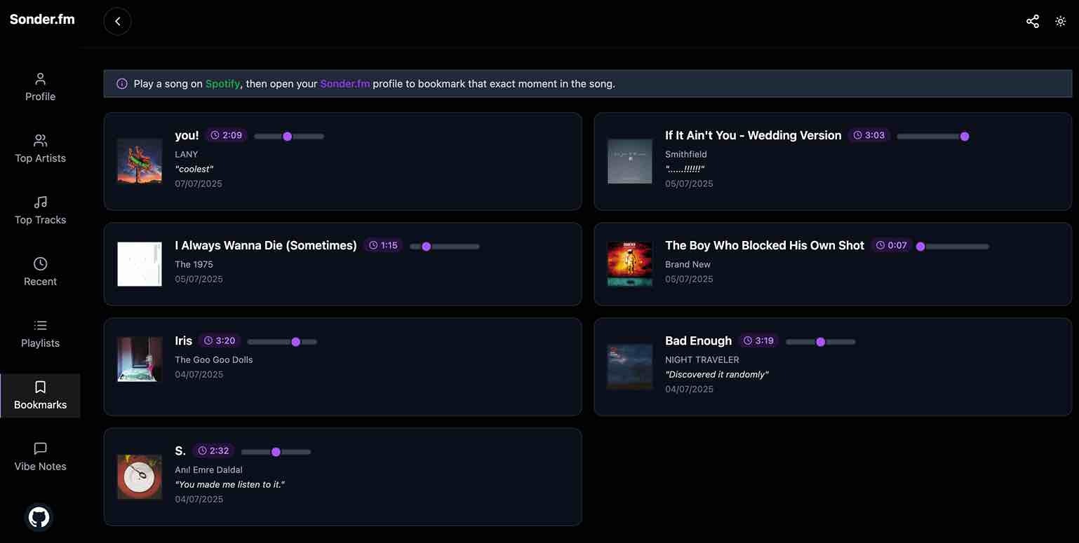Follow the Sonder.fm link in the banner
The image size is (1079, 543).
(x=344, y=83)
